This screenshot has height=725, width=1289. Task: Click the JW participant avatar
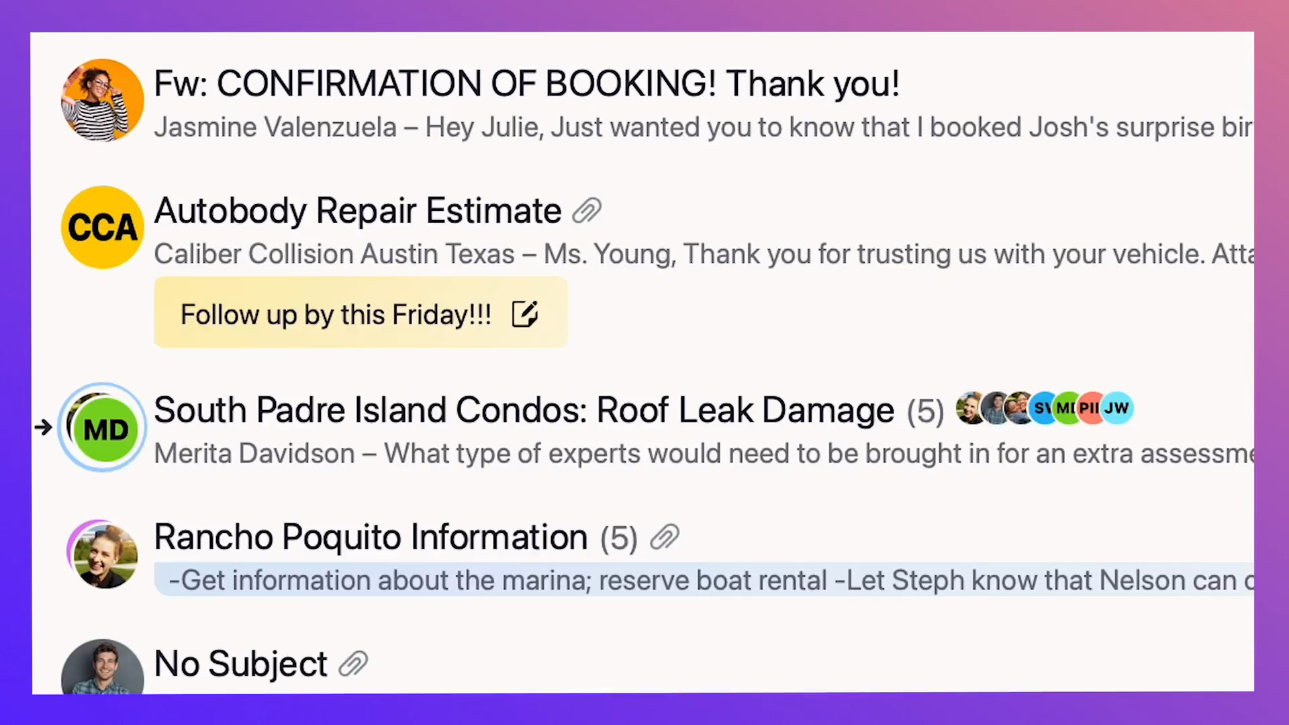[1117, 408]
